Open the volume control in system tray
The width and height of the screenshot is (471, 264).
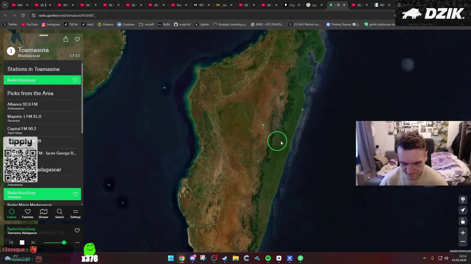[446, 258]
